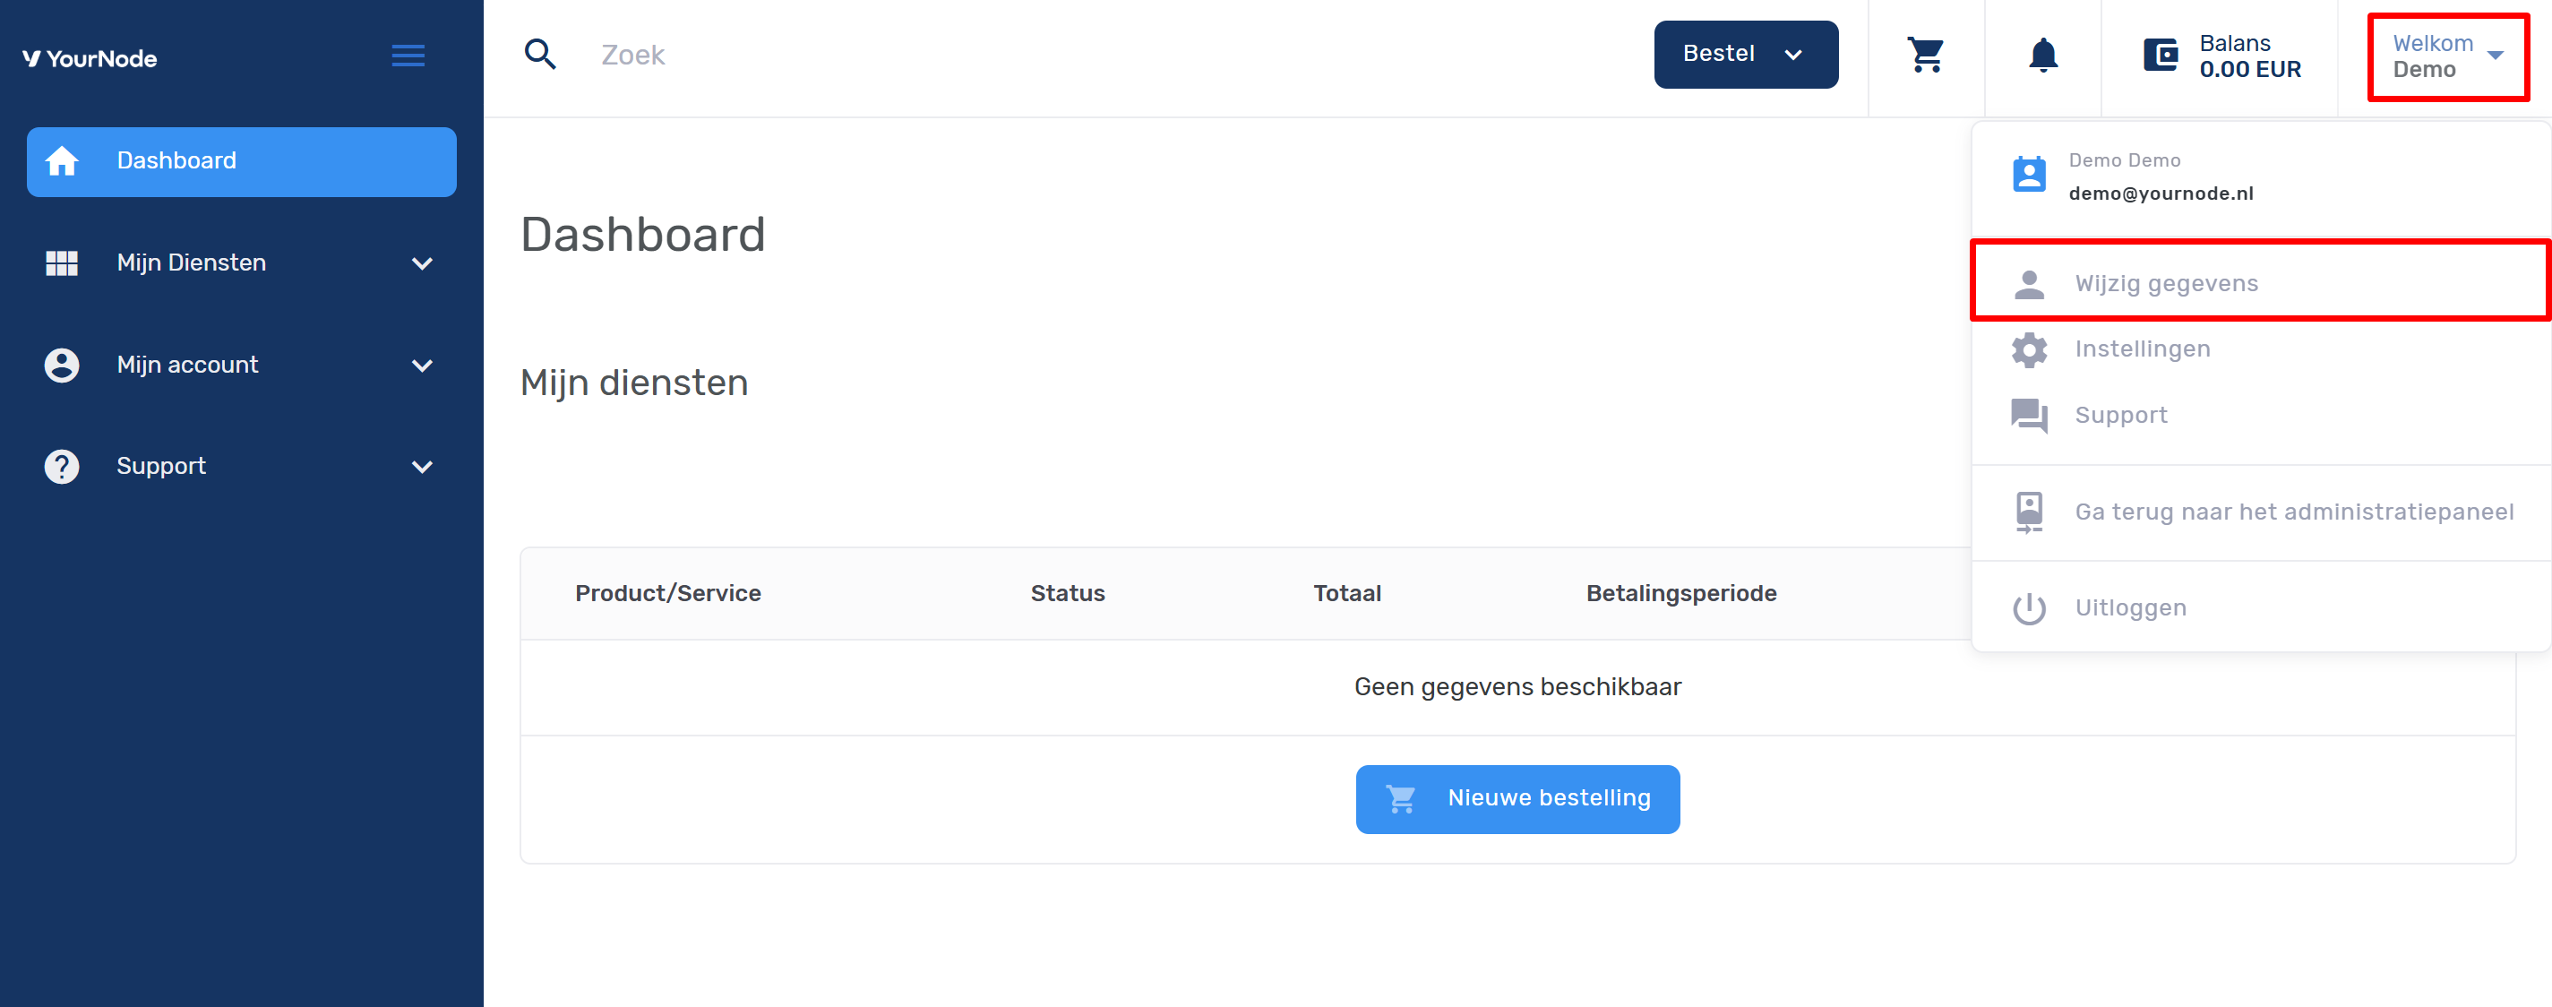
Task: Click the wallet balance icon
Action: click(2161, 56)
